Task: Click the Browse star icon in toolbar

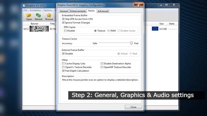Action: pyautogui.click(x=49, y=15)
